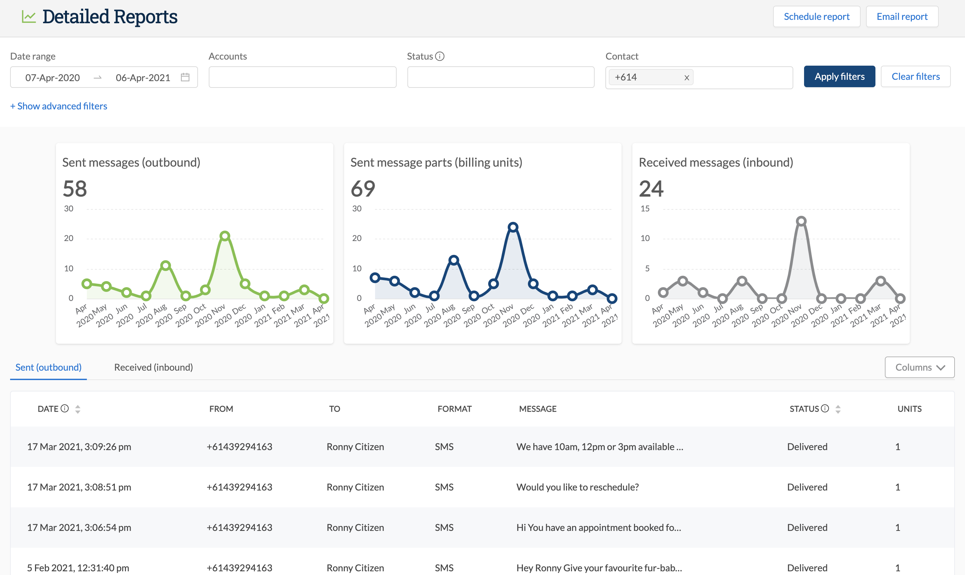
Task: Switch to the Received (inbound) tab
Action: coord(154,367)
